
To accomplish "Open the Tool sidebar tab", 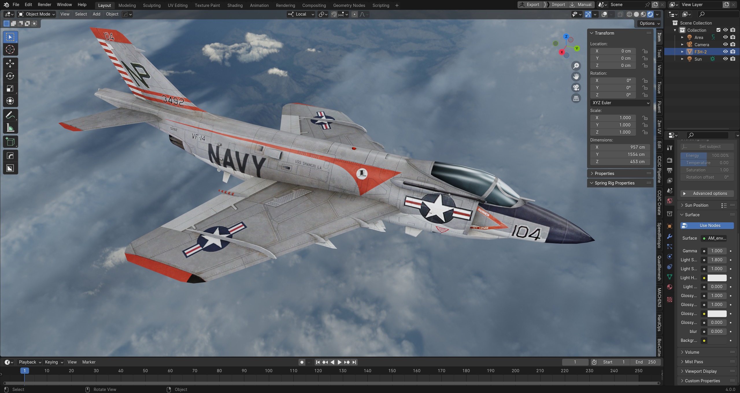I will coord(659,53).
